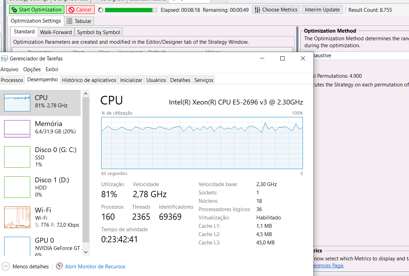409x276 pixels.
Task: Select the Symbol by Symbol tab
Action: [x=99, y=32]
